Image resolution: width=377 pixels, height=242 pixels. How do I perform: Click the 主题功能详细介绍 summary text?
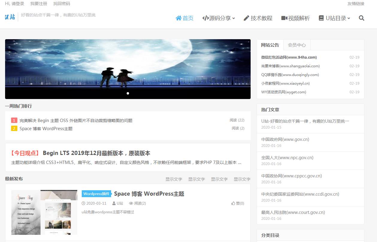(126, 163)
